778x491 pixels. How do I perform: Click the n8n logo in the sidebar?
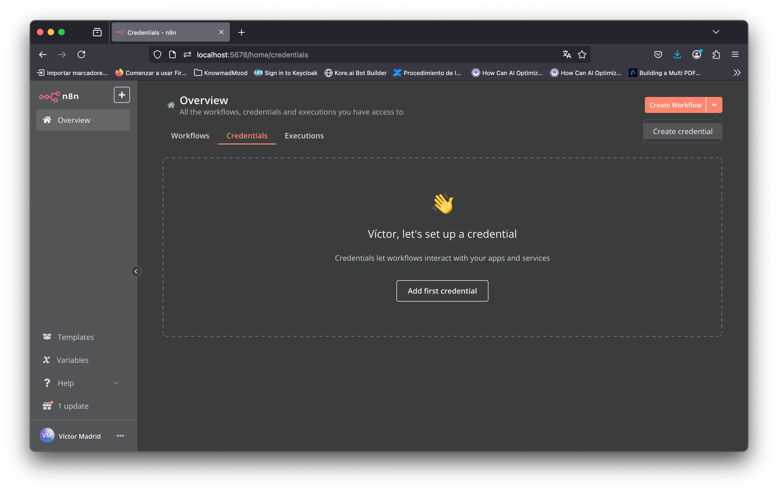(59, 96)
